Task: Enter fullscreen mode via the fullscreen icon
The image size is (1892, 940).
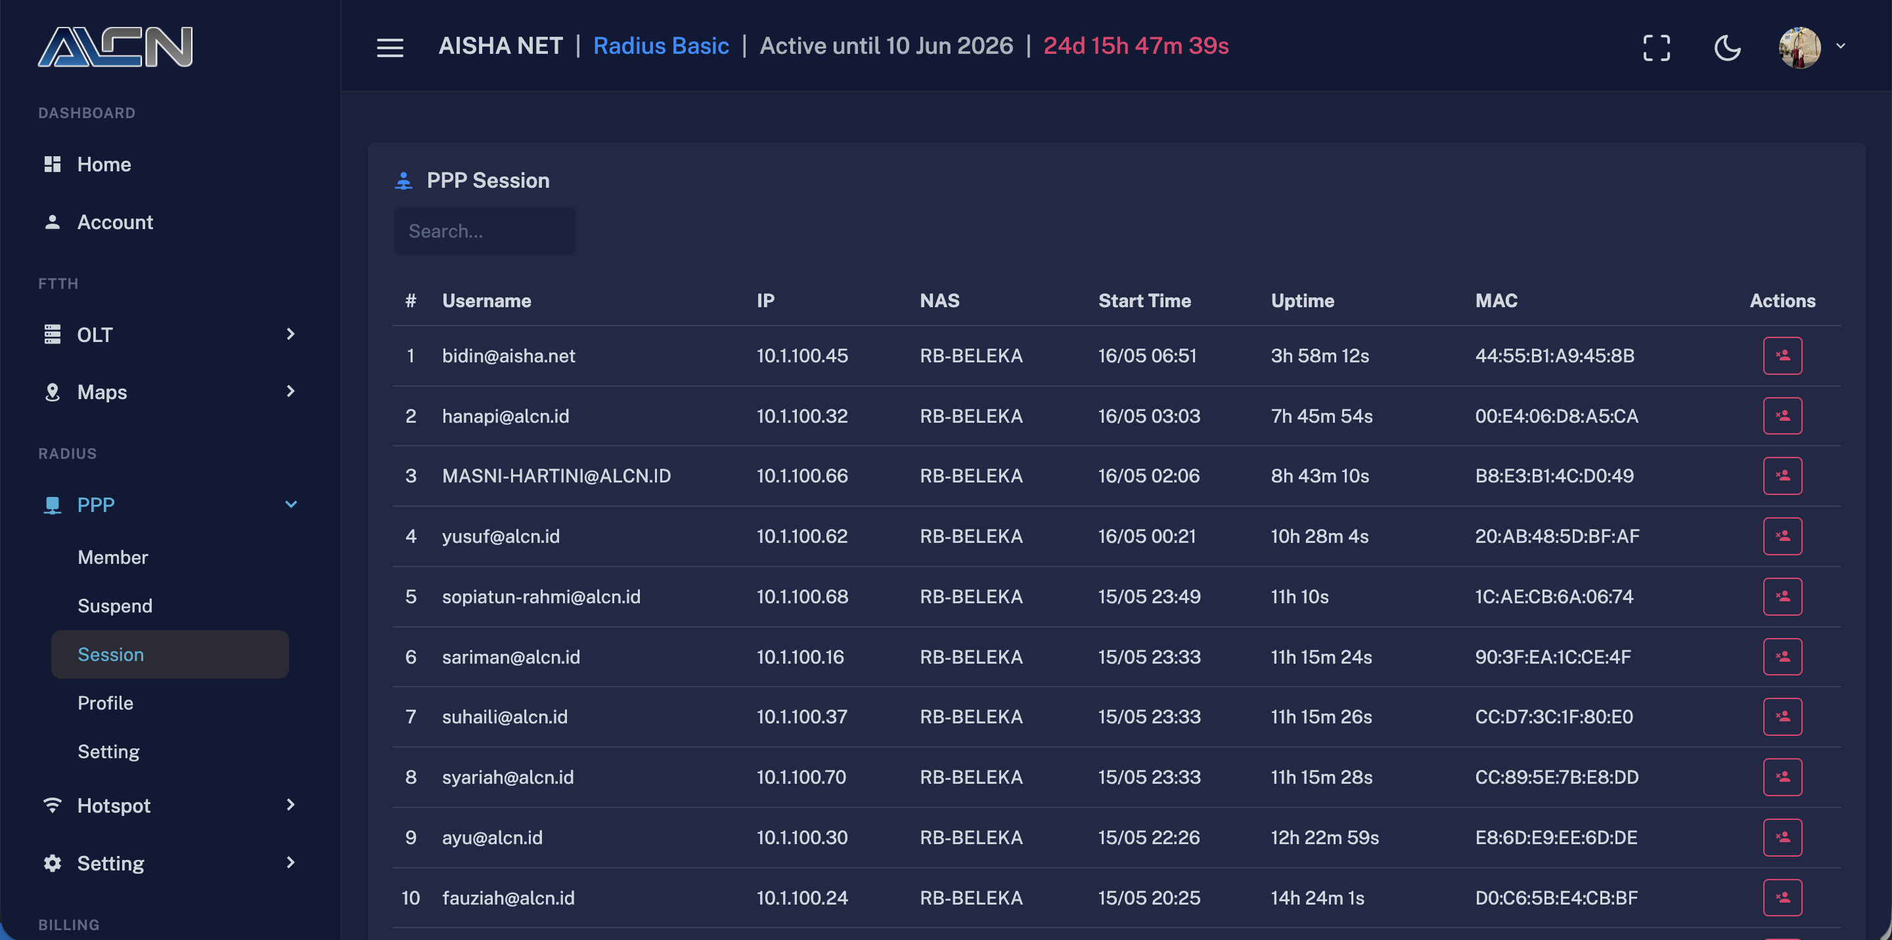Action: pos(1656,48)
